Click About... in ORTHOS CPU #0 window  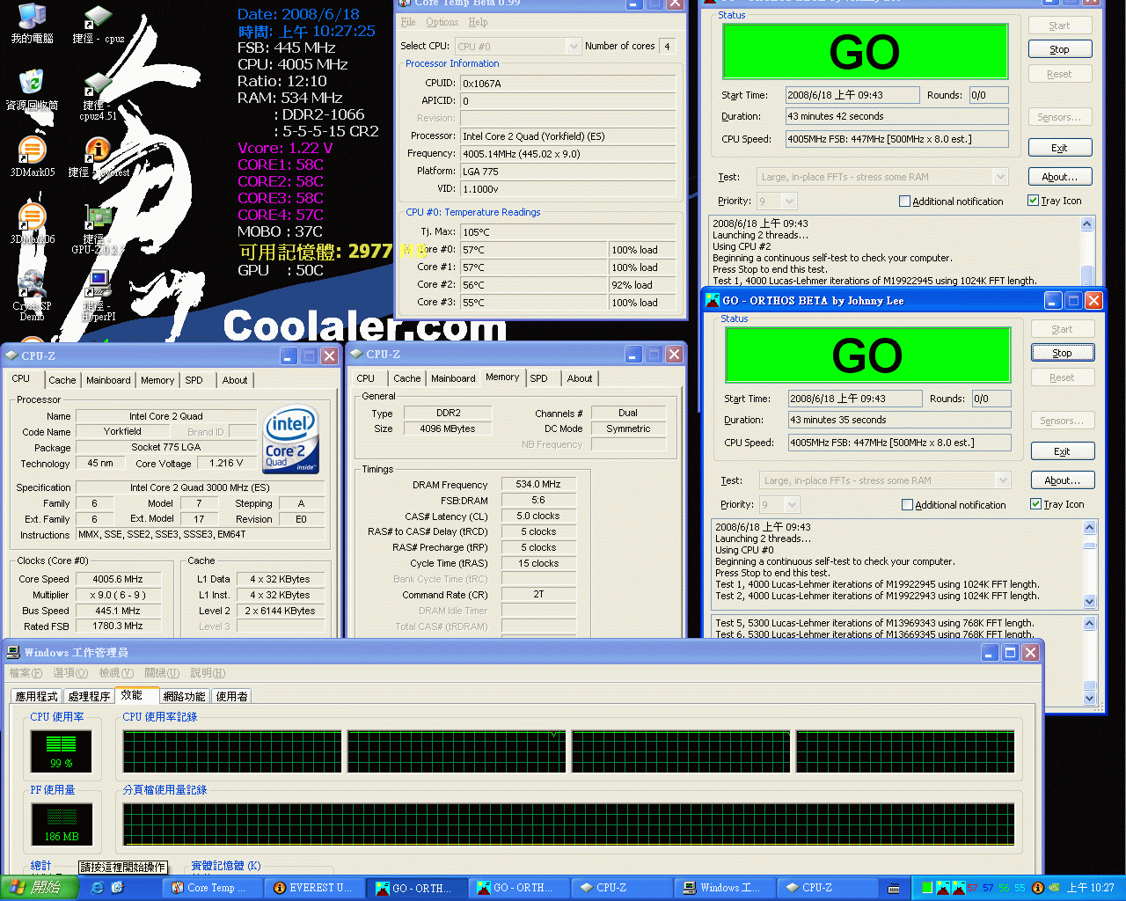1062,480
